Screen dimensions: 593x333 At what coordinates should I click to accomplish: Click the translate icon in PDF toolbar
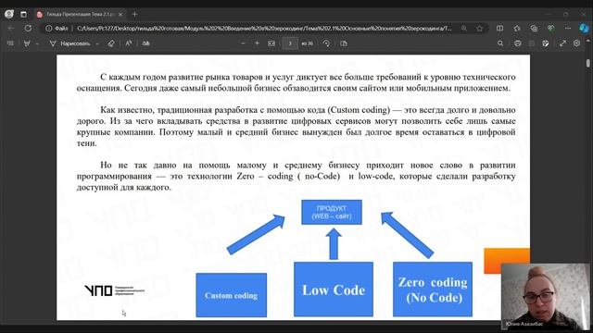tap(146, 43)
